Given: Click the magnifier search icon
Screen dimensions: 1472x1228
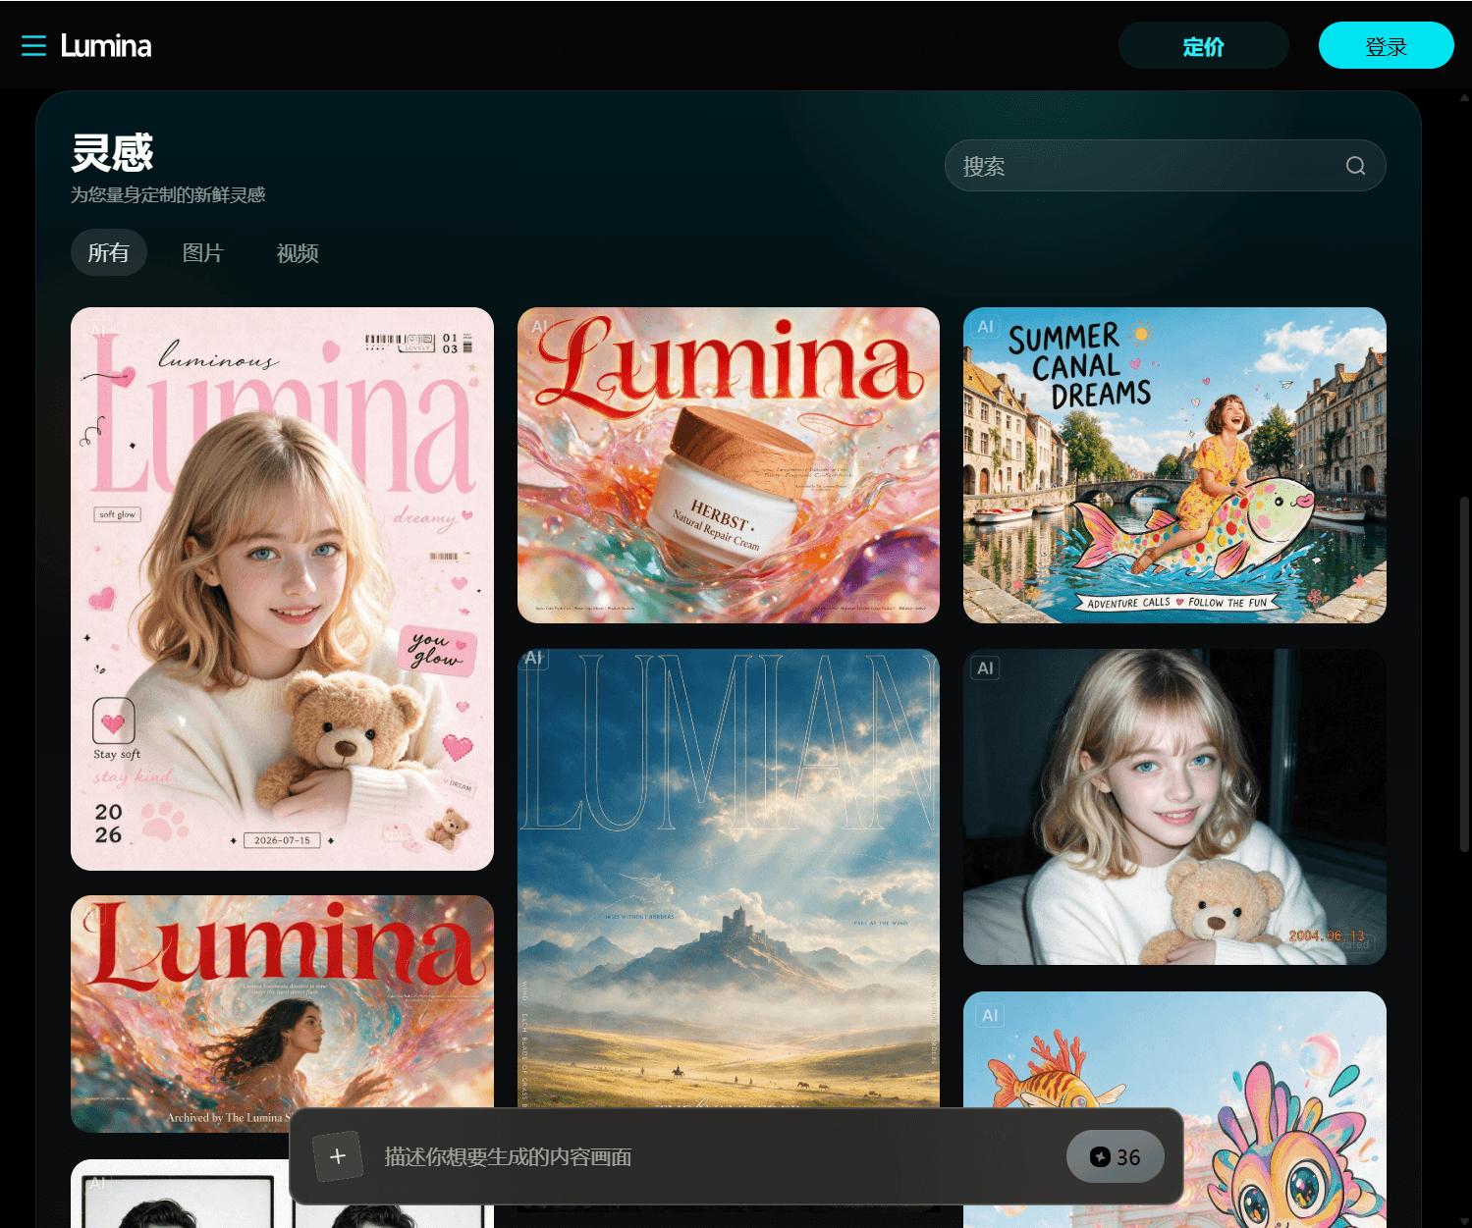Looking at the screenshot, I should [1355, 166].
